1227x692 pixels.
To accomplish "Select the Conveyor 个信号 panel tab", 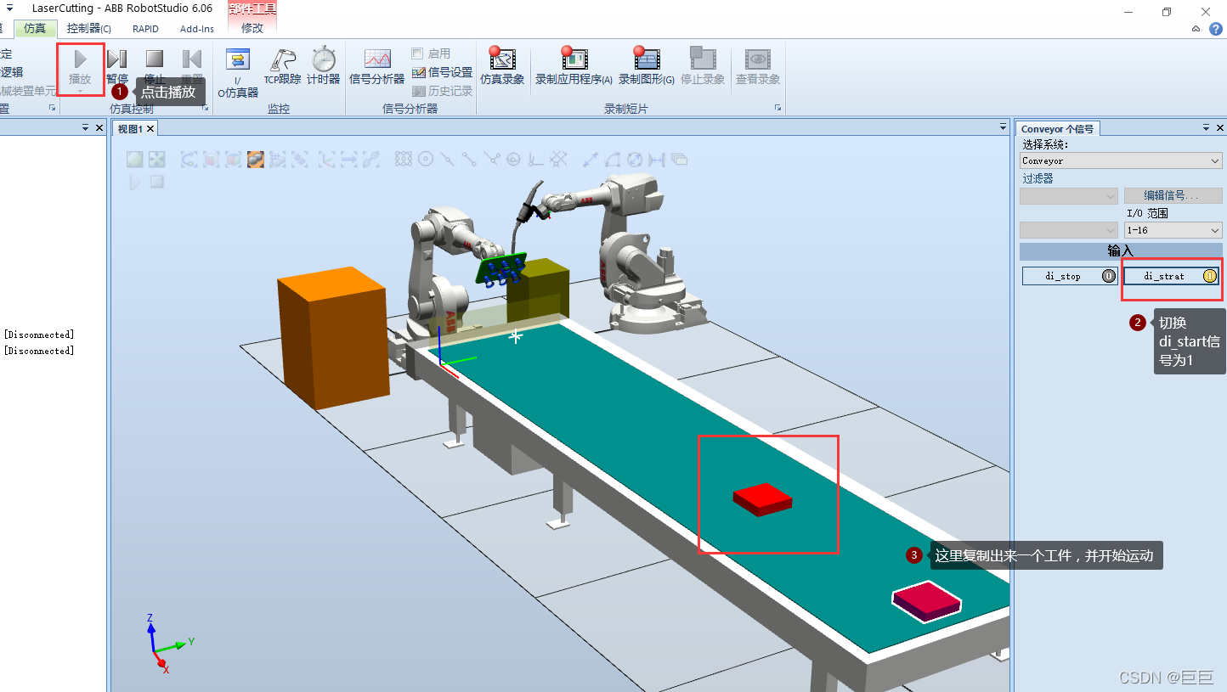I will [x=1057, y=129].
